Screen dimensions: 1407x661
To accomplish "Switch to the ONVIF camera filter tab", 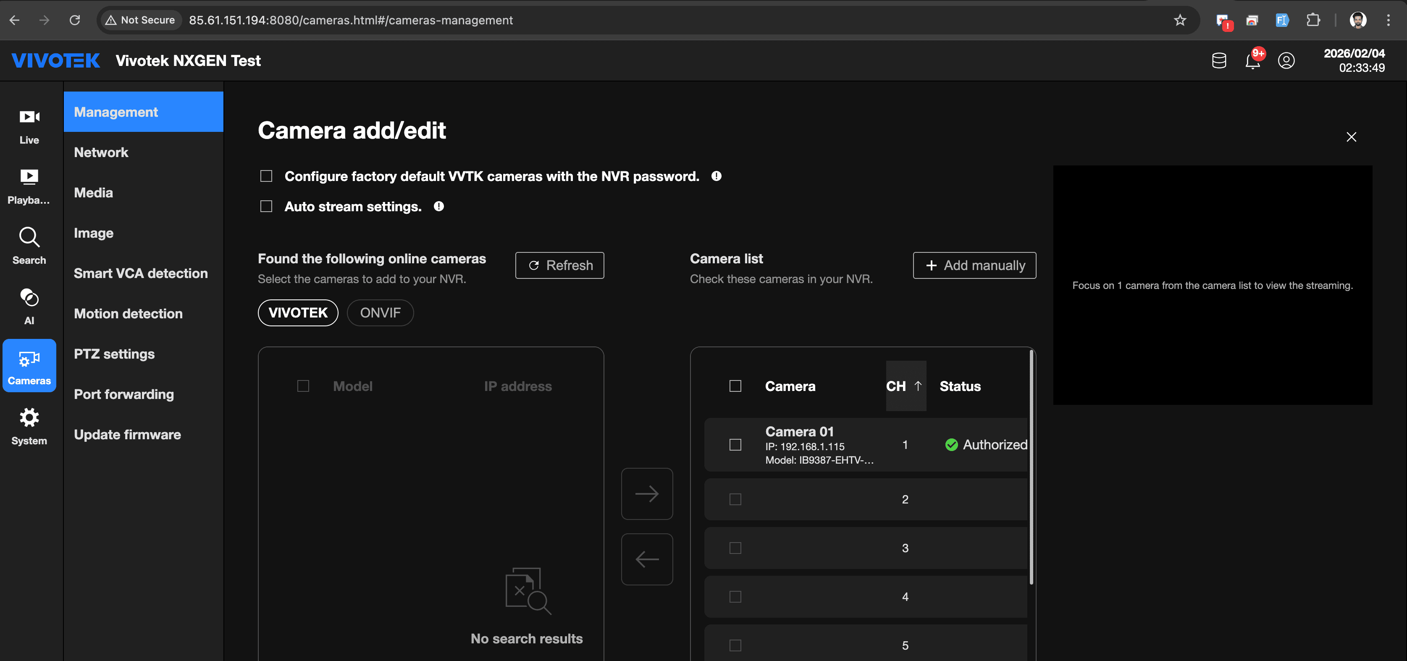I will click(x=380, y=313).
